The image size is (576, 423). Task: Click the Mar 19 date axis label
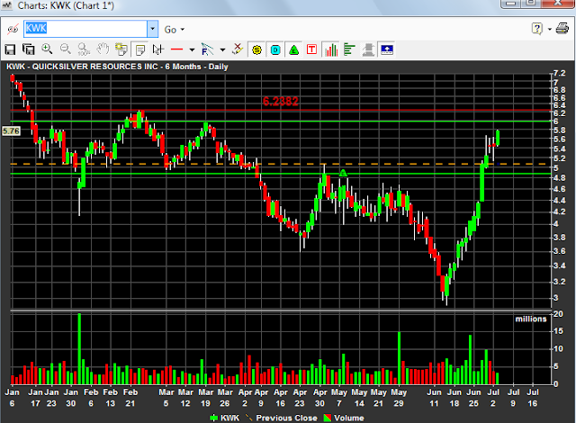tap(206, 398)
